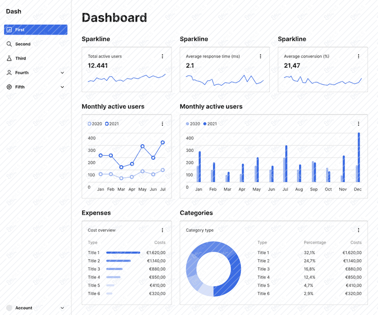Click the 2.1 average response time value

click(x=190, y=66)
